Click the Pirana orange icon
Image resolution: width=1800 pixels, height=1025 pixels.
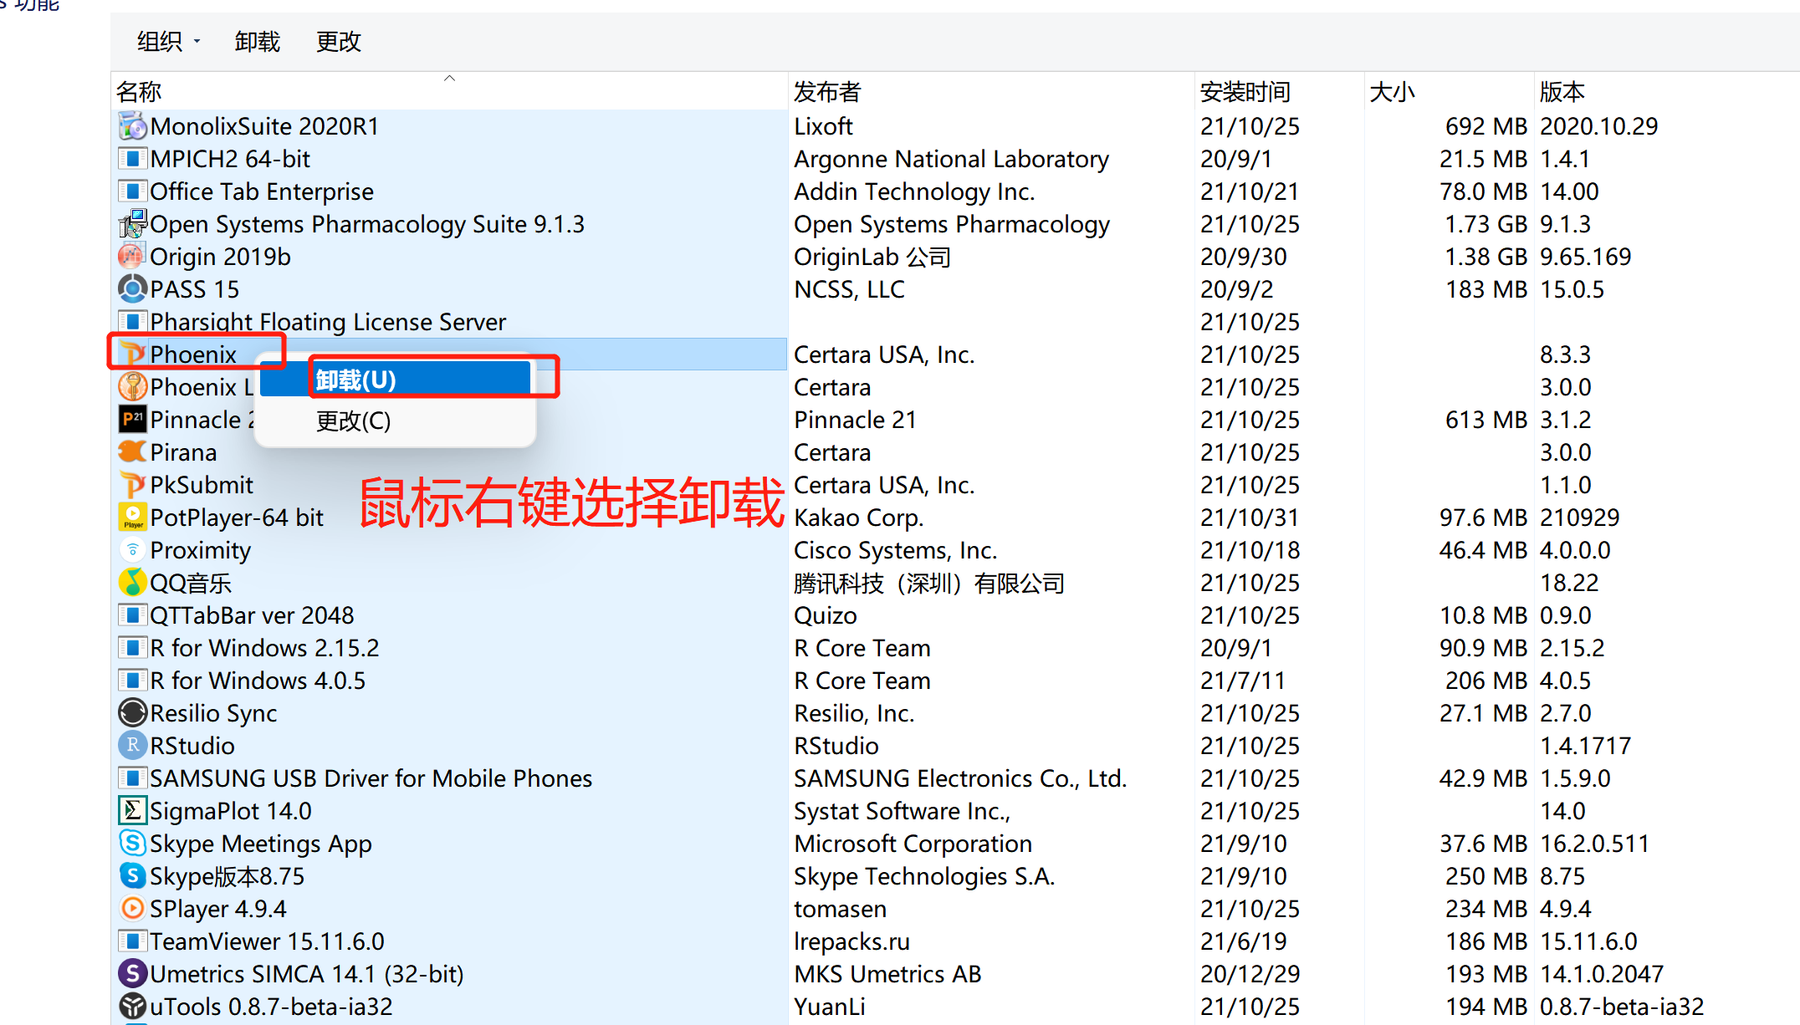point(132,452)
